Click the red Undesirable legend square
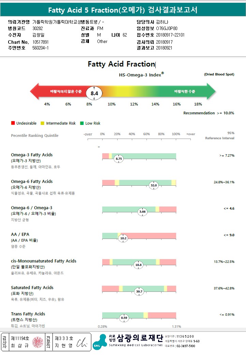Image resolution: width=246 pixels, height=355 pixels. 13,123
